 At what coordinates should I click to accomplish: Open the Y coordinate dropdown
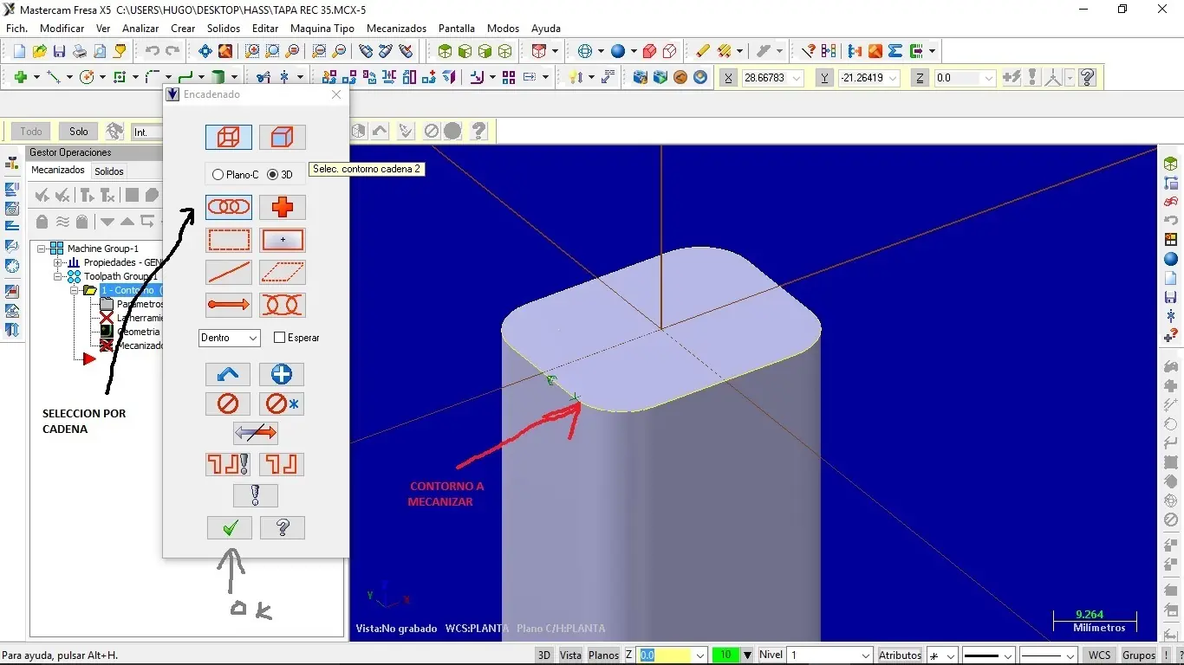[893, 78]
